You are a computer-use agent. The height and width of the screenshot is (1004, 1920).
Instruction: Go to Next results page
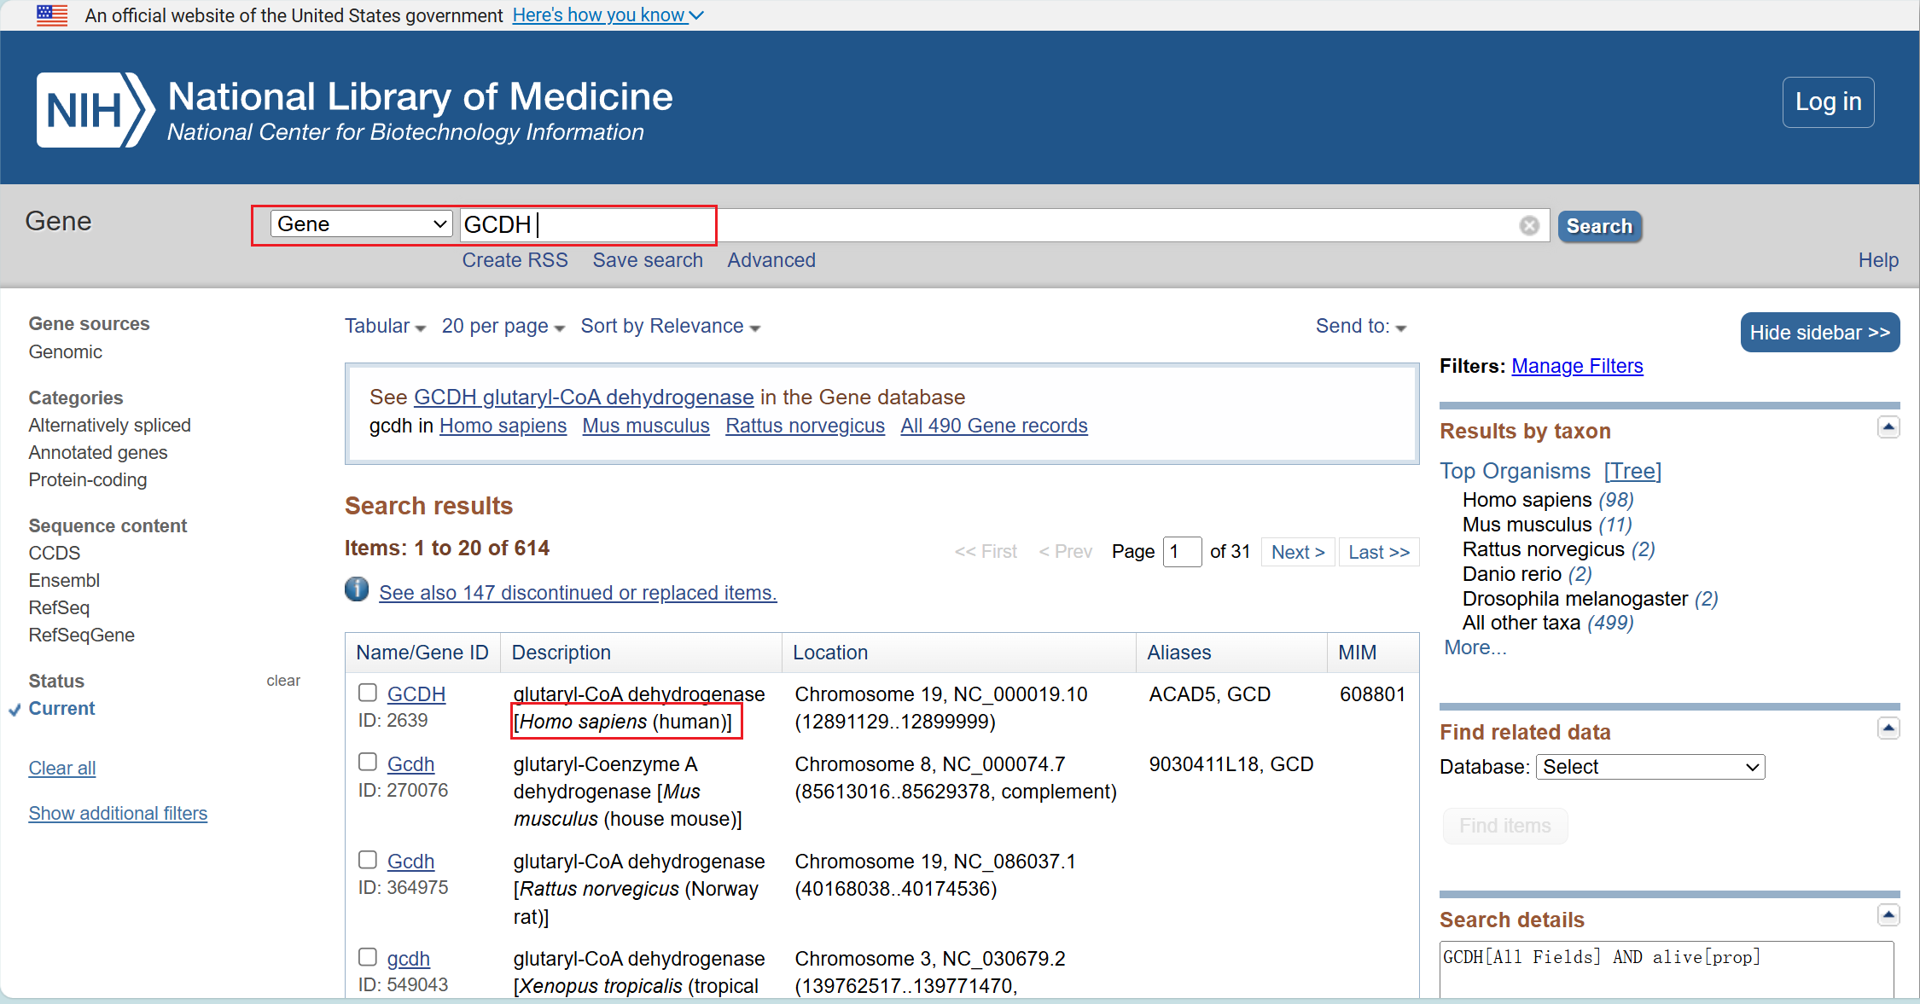tap(1297, 552)
